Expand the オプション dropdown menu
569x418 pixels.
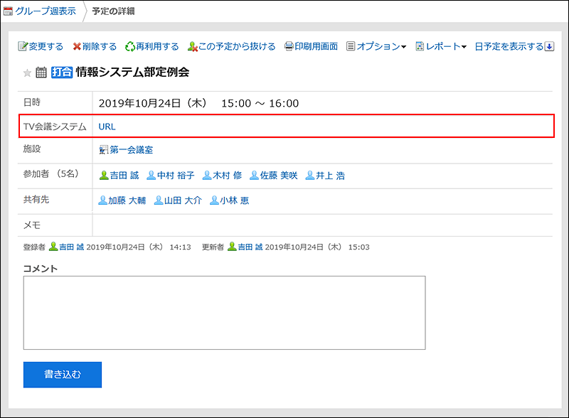[x=381, y=46]
